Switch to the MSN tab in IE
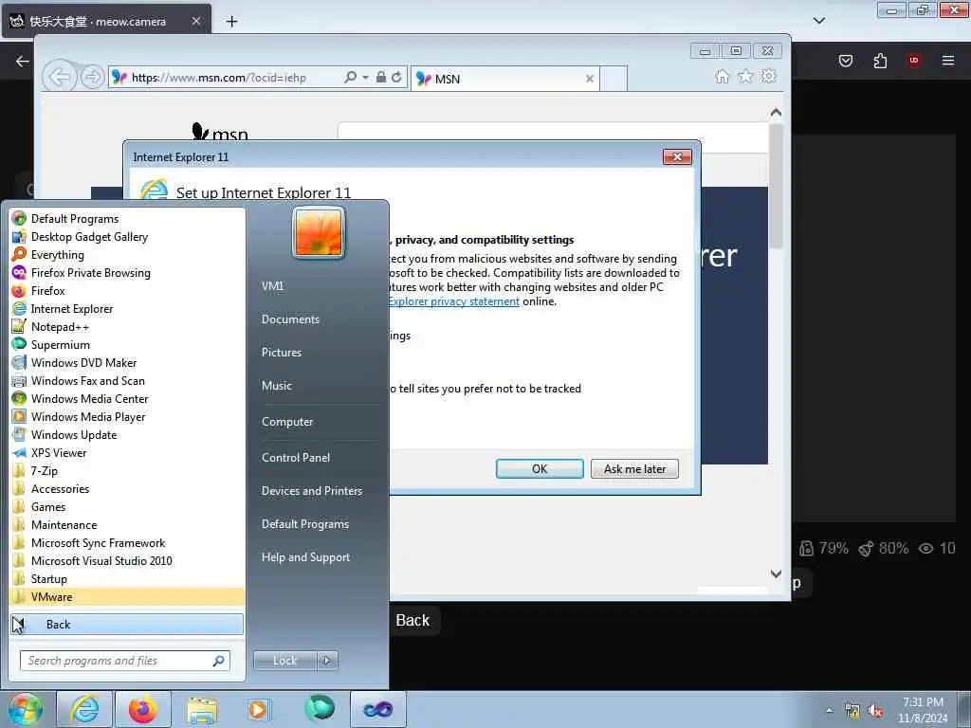This screenshot has height=728, width=971. coord(504,79)
